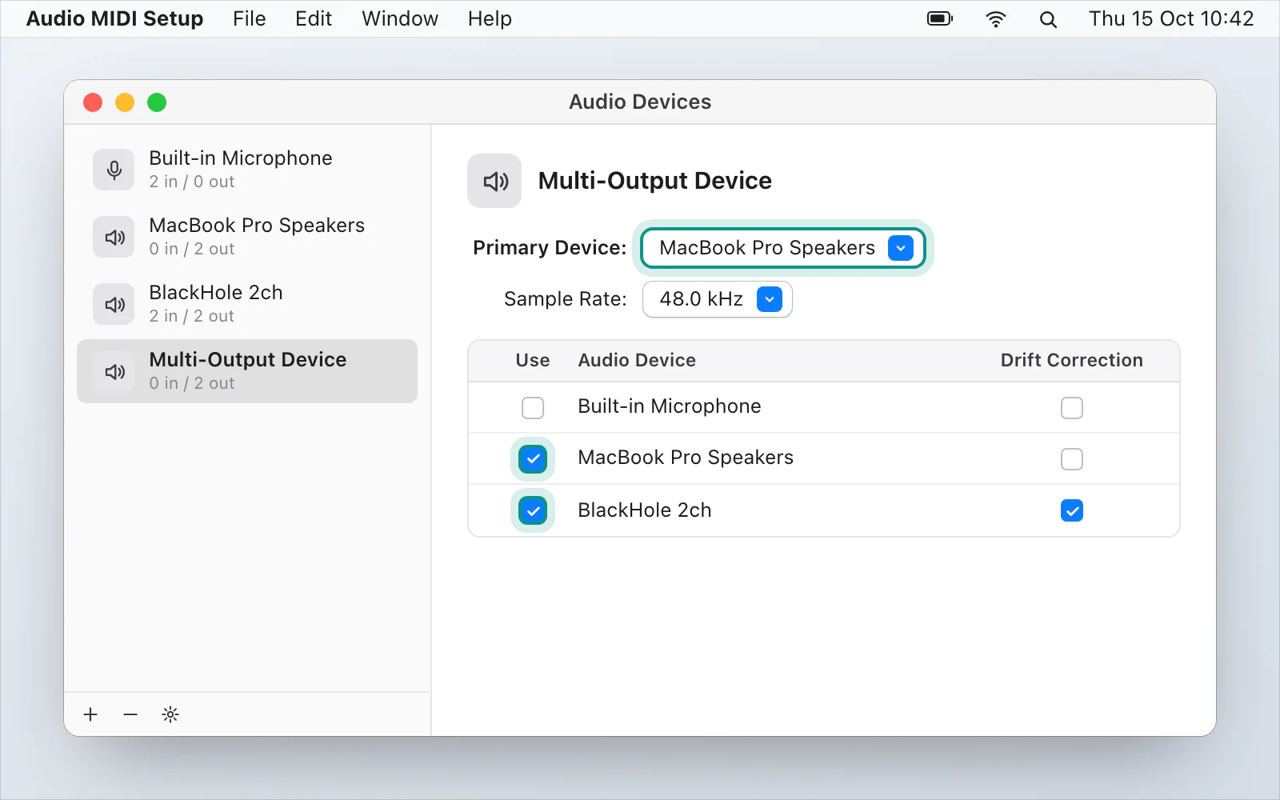Open the Primary Device dropdown

tap(783, 248)
